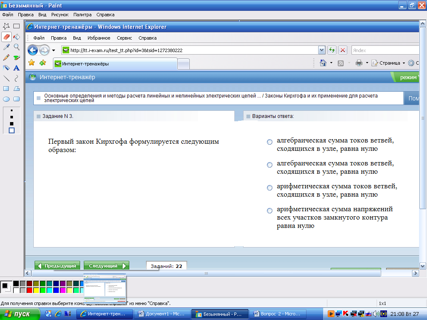Activate the Magnifier tool in Paint

(x=17, y=47)
